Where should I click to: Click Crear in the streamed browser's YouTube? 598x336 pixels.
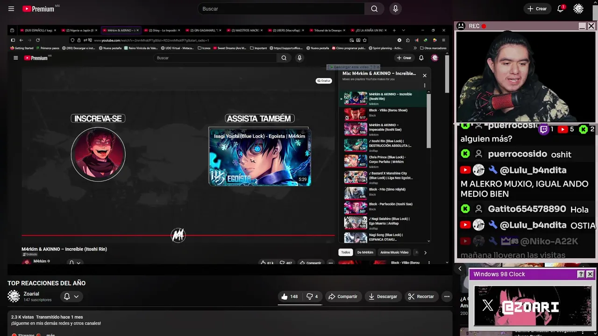tap(404, 58)
